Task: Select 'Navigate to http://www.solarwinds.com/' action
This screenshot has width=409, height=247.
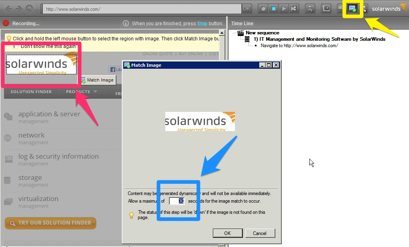Action: pos(299,46)
